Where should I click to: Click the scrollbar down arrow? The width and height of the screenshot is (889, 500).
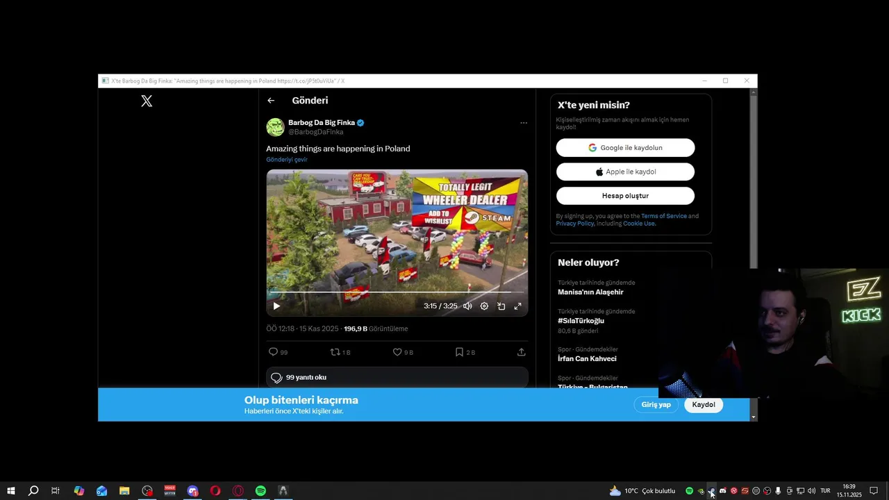click(754, 417)
